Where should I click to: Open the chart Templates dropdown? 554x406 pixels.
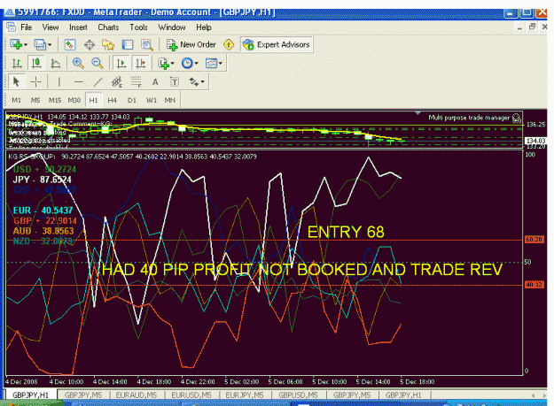click(x=215, y=64)
